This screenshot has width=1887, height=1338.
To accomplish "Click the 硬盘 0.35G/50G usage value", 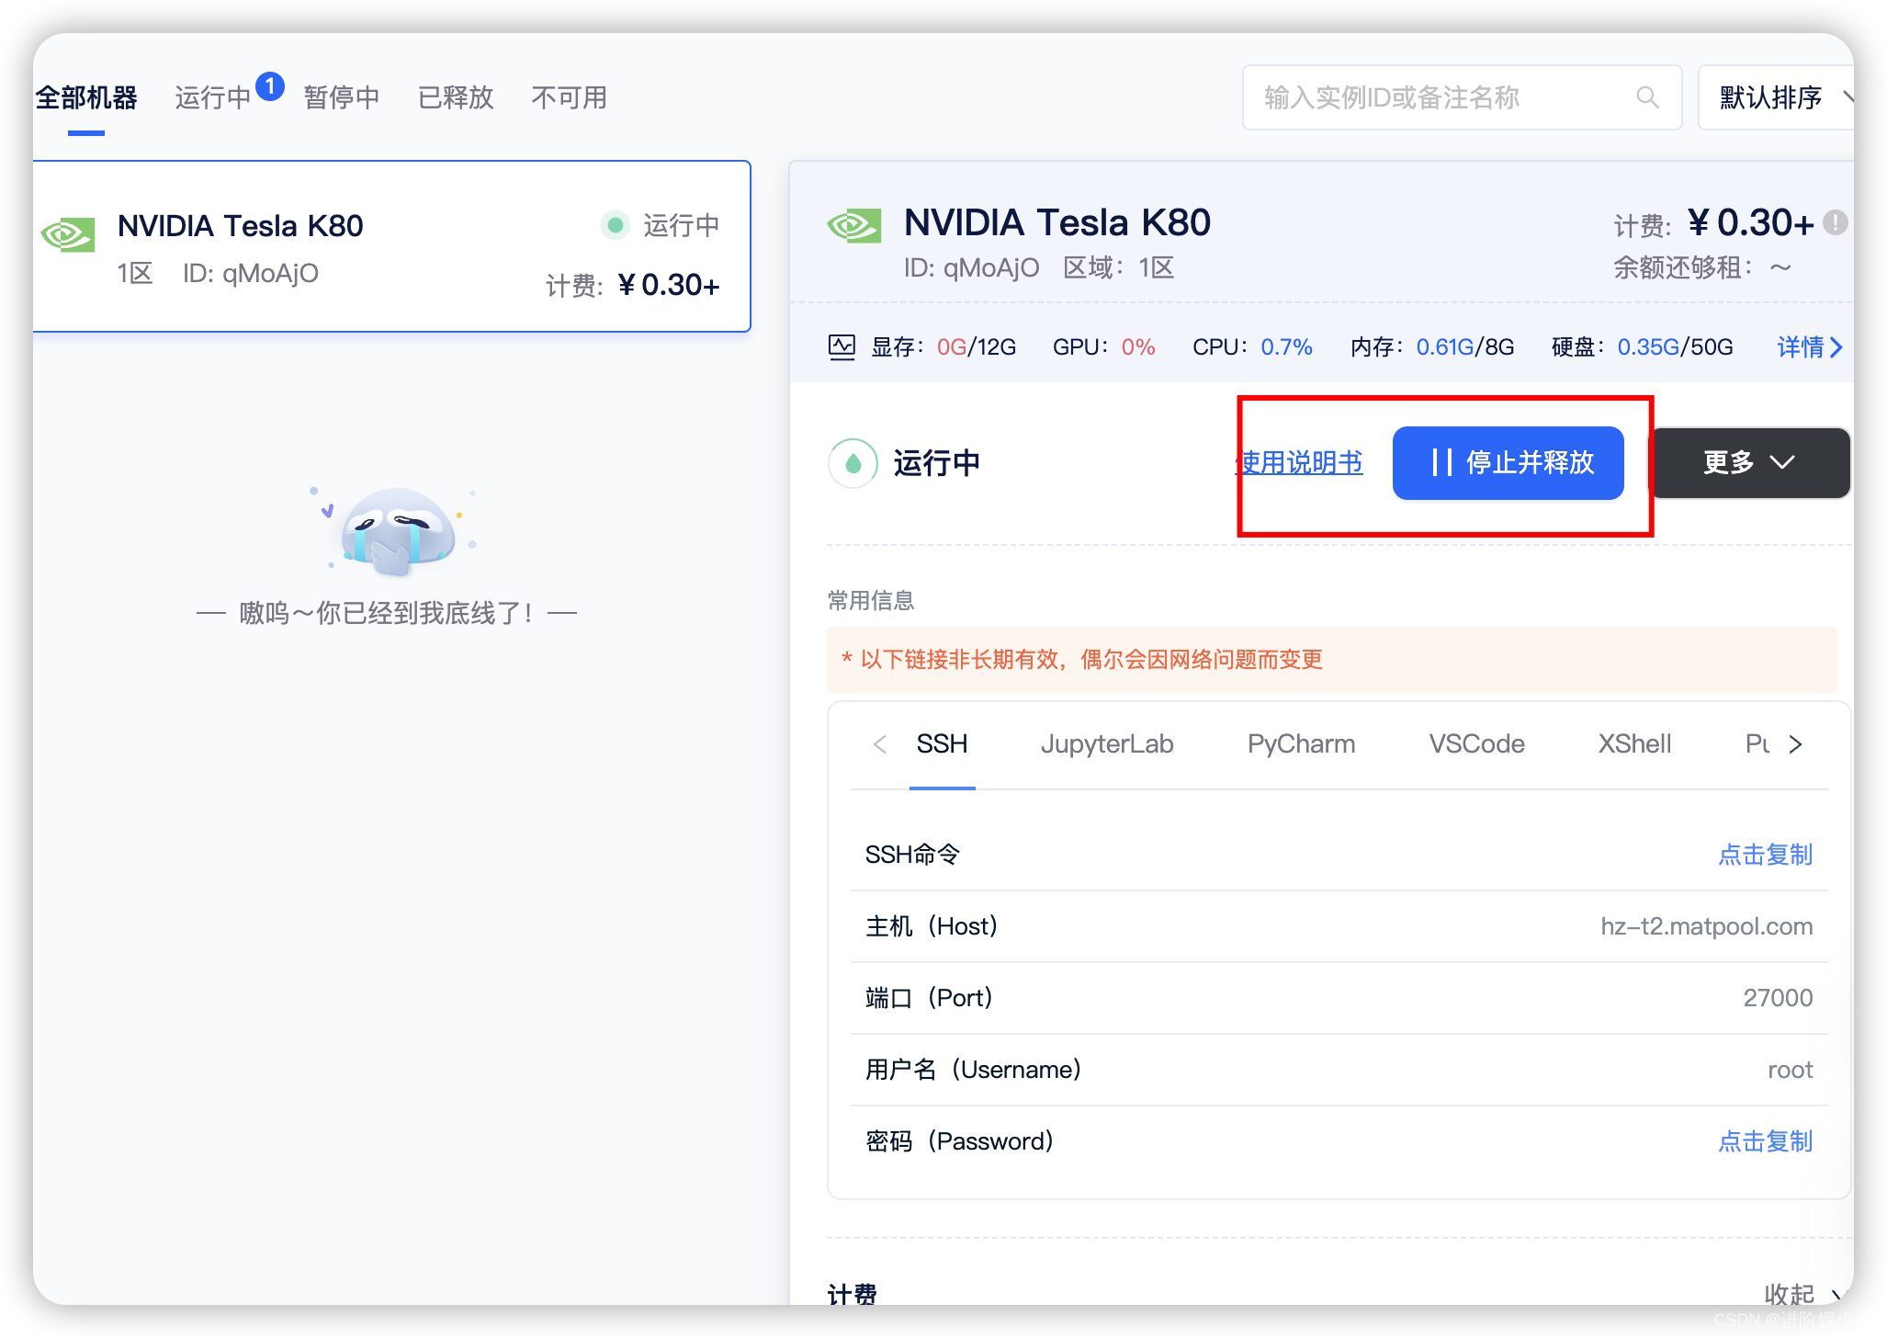I will [1675, 347].
